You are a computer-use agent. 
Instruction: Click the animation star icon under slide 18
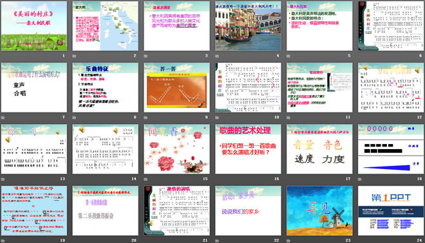point(360,179)
